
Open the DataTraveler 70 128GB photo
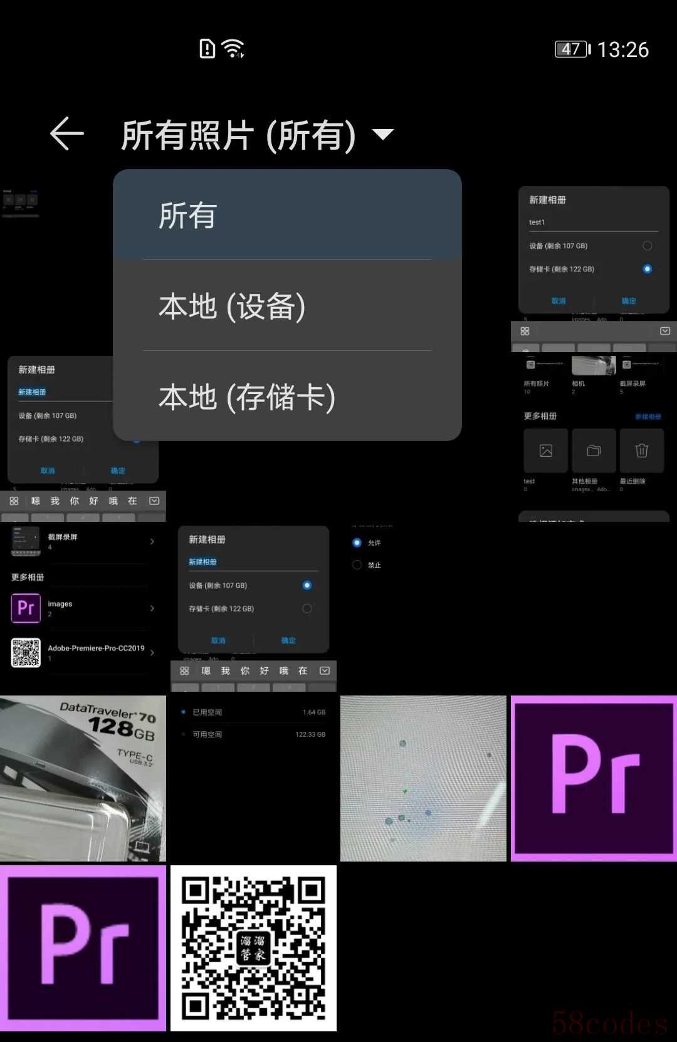(83, 778)
